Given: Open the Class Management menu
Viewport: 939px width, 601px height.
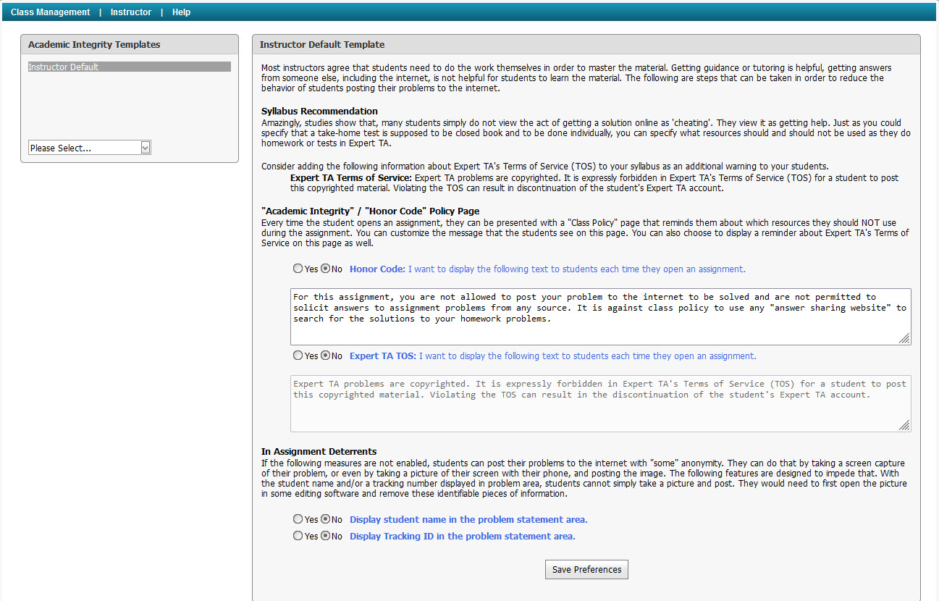Looking at the screenshot, I should pyautogui.click(x=50, y=12).
